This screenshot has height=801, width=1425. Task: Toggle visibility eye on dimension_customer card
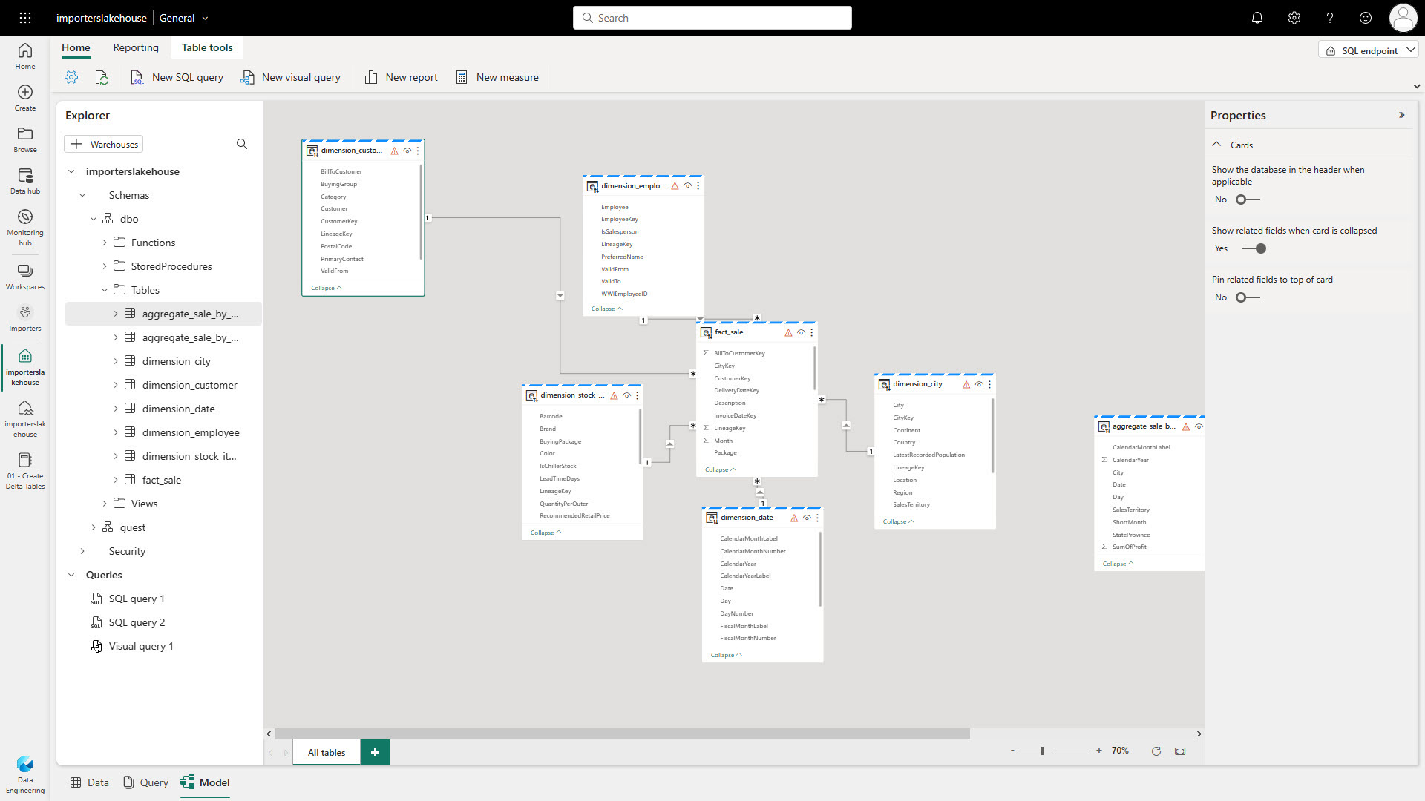click(407, 151)
